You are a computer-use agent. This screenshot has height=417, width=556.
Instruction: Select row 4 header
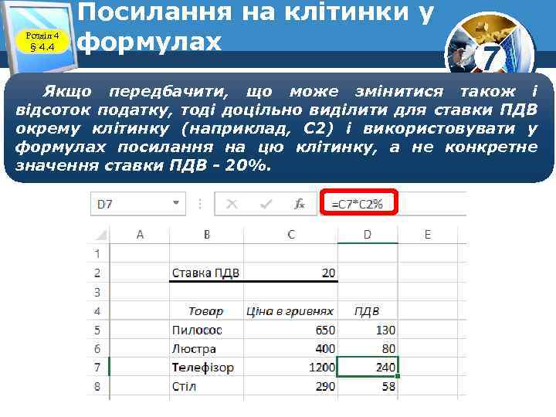click(x=98, y=311)
